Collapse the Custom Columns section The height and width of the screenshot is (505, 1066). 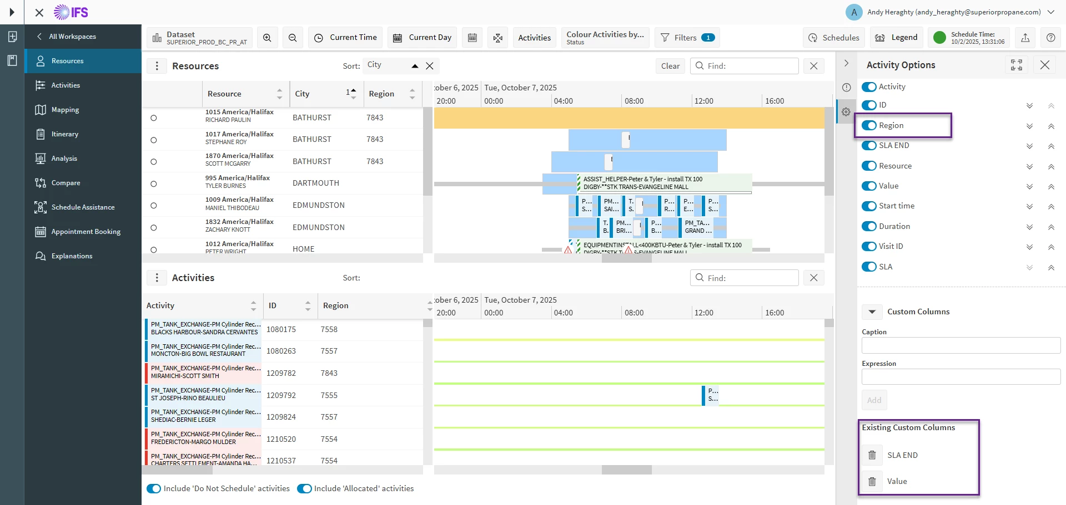[x=872, y=312]
